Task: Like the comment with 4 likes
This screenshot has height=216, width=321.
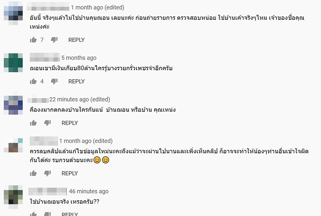Action: [x=33, y=82]
